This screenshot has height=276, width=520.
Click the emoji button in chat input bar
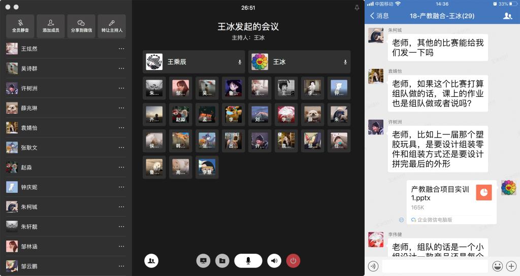pos(497,266)
